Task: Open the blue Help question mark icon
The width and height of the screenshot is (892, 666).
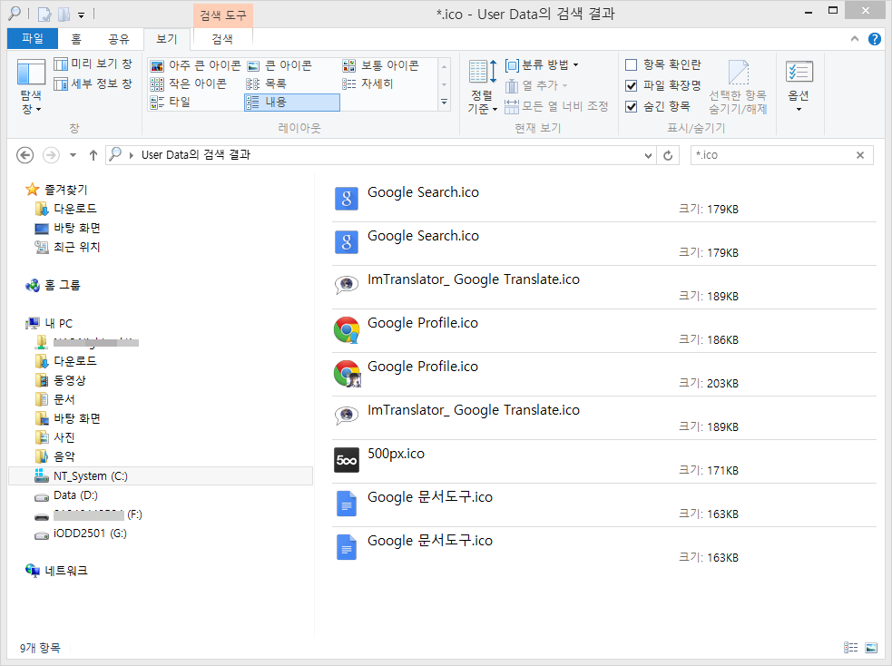Action: (x=875, y=39)
